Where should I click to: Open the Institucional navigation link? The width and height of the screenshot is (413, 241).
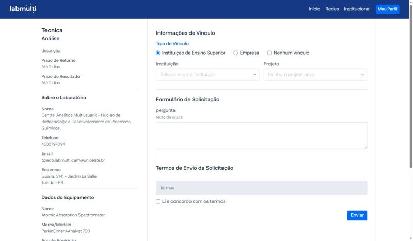click(x=357, y=9)
